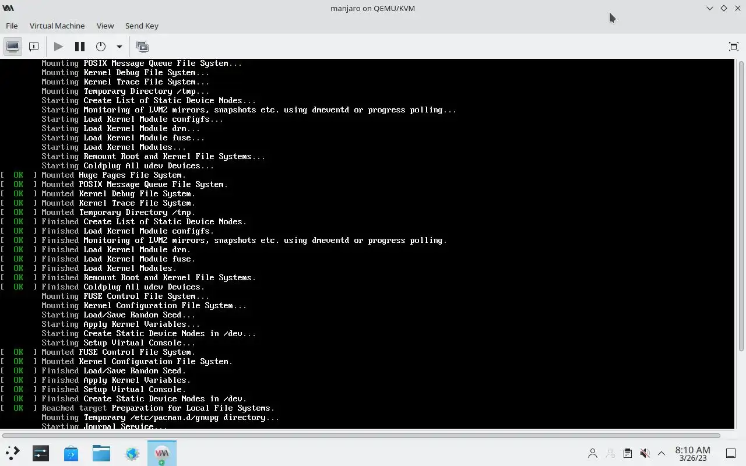Click the line 'Mounting Temporary /etc/pacman.d/gnupg directory...'

pos(160,417)
